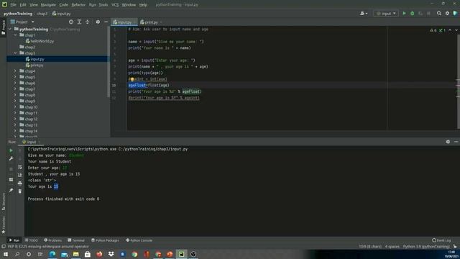The image size is (460, 259).
Task: Open the Python Console tool window
Action: (x=139, y=240)
